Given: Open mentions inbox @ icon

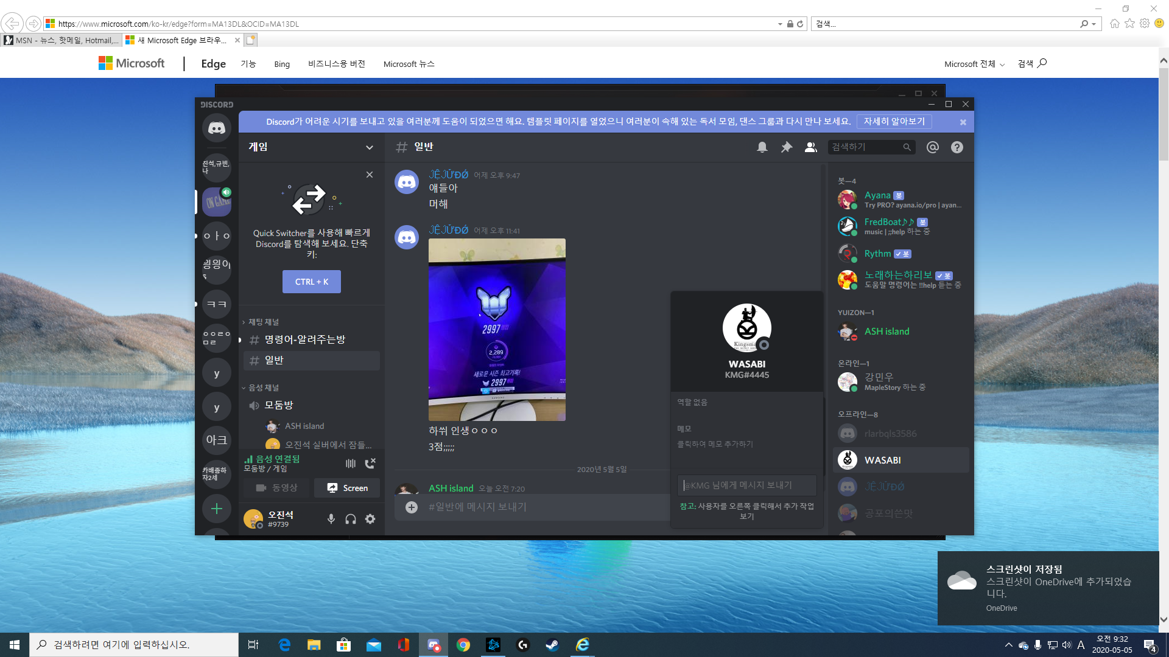Looking at the screenshot, I should pyautogui.click(x=932, y=147).
